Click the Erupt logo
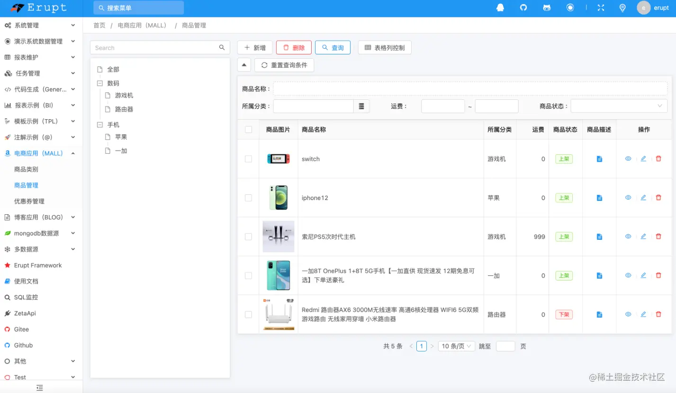The width and height of the screenshot is (676, 393). [x=39, y=8]
